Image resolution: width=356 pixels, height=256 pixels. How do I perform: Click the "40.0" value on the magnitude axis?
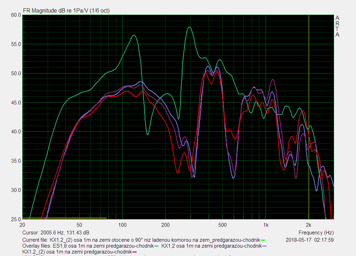[x=16, y=132]
